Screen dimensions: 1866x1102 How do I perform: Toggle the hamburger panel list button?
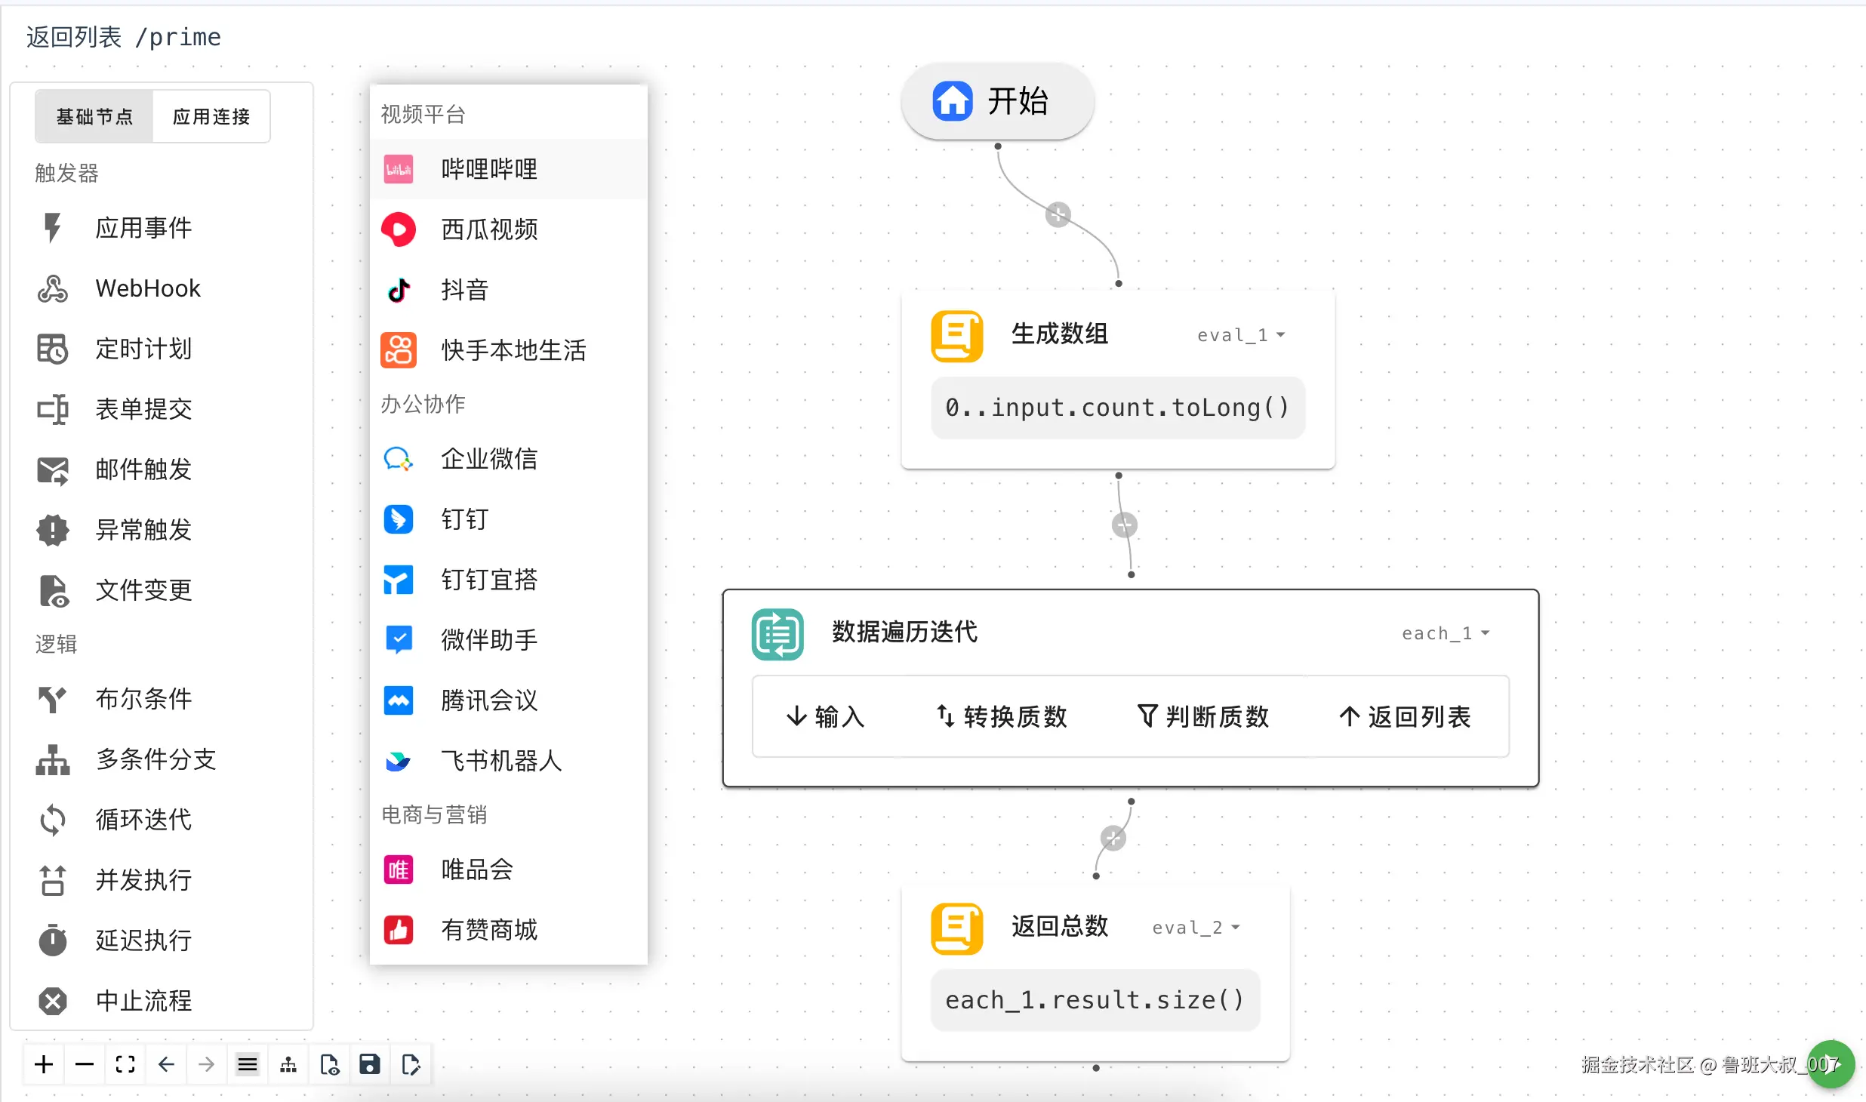[x=248, y=1064]
